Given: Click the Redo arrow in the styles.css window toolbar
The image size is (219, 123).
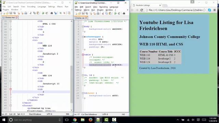Looking at the screenshot, I should point(119,14).
